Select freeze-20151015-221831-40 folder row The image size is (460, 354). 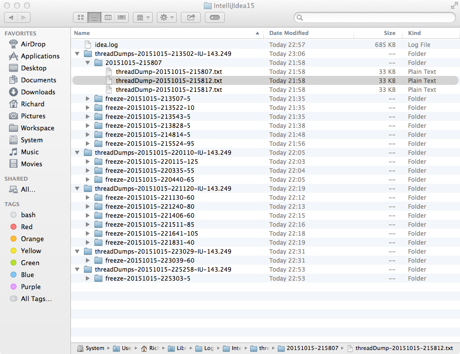point(265,243)
